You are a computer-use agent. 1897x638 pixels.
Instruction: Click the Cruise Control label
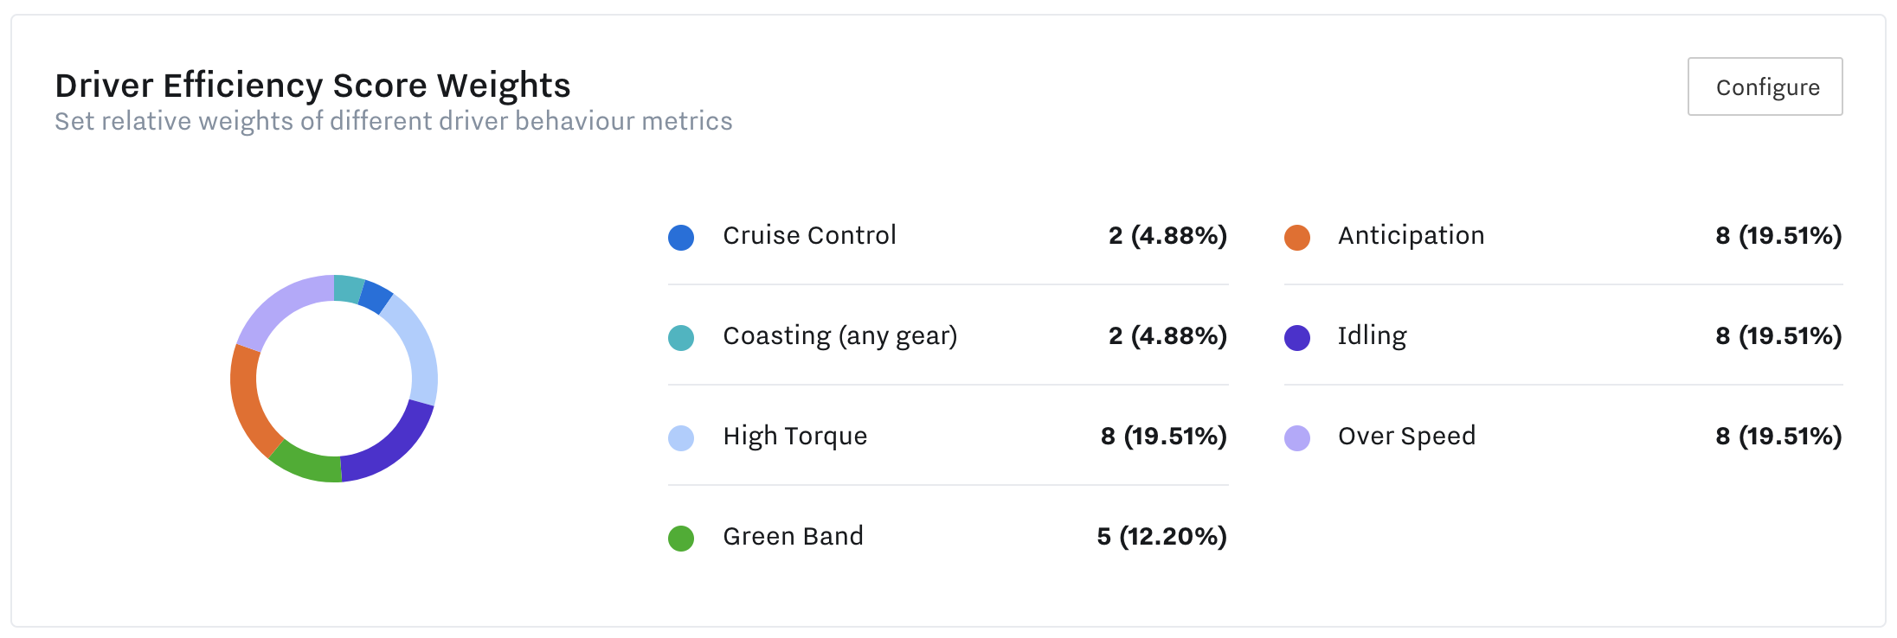809,236
